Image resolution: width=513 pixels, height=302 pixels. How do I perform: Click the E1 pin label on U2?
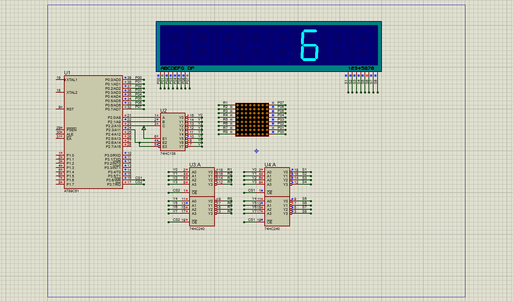click(x=164, y=138)
